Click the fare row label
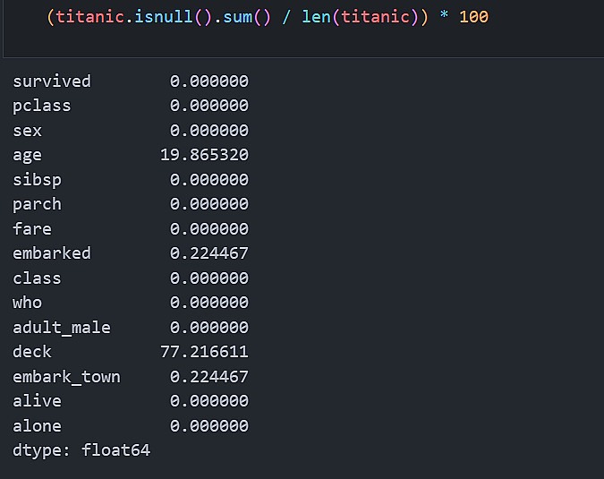604x479 pixels. coord(32,228)
